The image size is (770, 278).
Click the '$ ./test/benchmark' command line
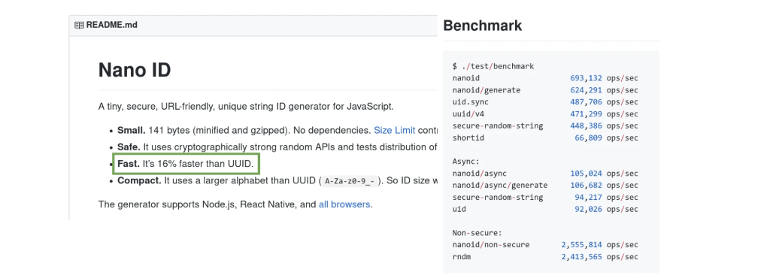(493, 66)
